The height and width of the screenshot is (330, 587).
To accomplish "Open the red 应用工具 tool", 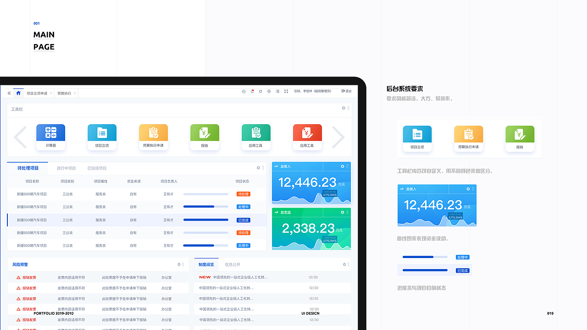I will [x=307, y=137].
